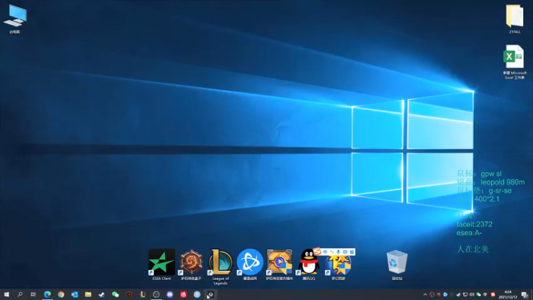Viewport: 533px width, 300px height.
Task: Open the Hearthstone official plugin shortcut with shield
Action: tap(279, 265)
